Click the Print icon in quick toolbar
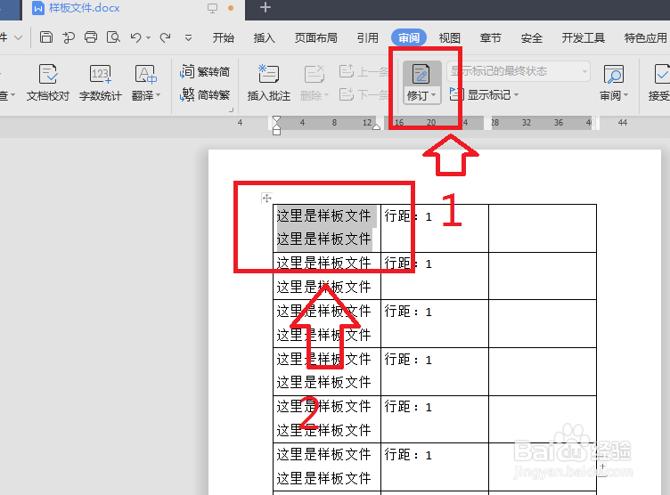 [91, 37]
